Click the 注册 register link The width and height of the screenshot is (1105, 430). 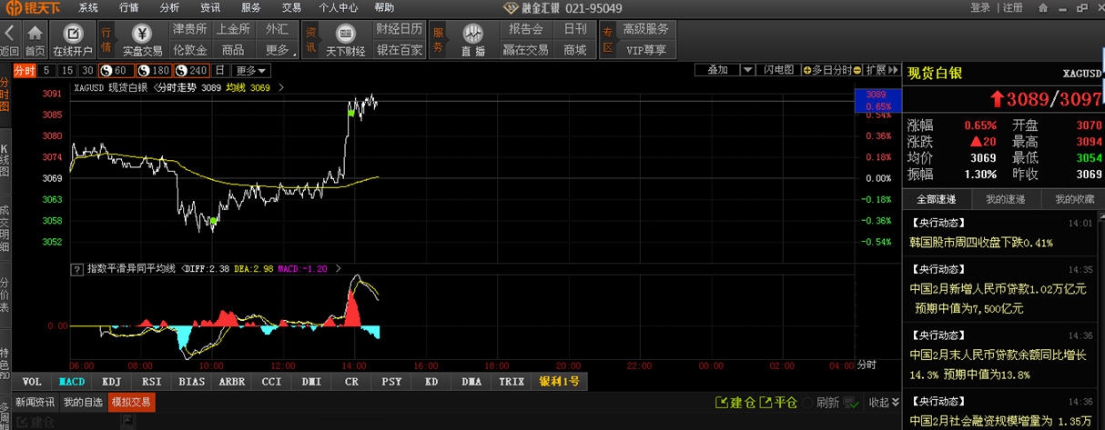(x=1012, y=7)
